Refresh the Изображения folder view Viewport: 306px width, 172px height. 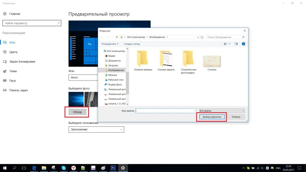click(x=202, y=37)
